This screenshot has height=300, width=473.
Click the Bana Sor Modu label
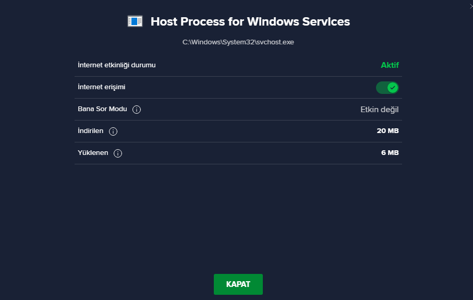(x=102, y=109)
